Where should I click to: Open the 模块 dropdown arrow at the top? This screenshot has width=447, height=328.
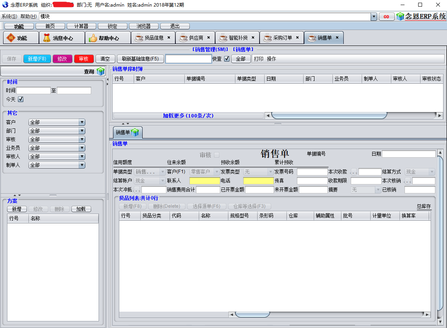click(x=374, y=17)
